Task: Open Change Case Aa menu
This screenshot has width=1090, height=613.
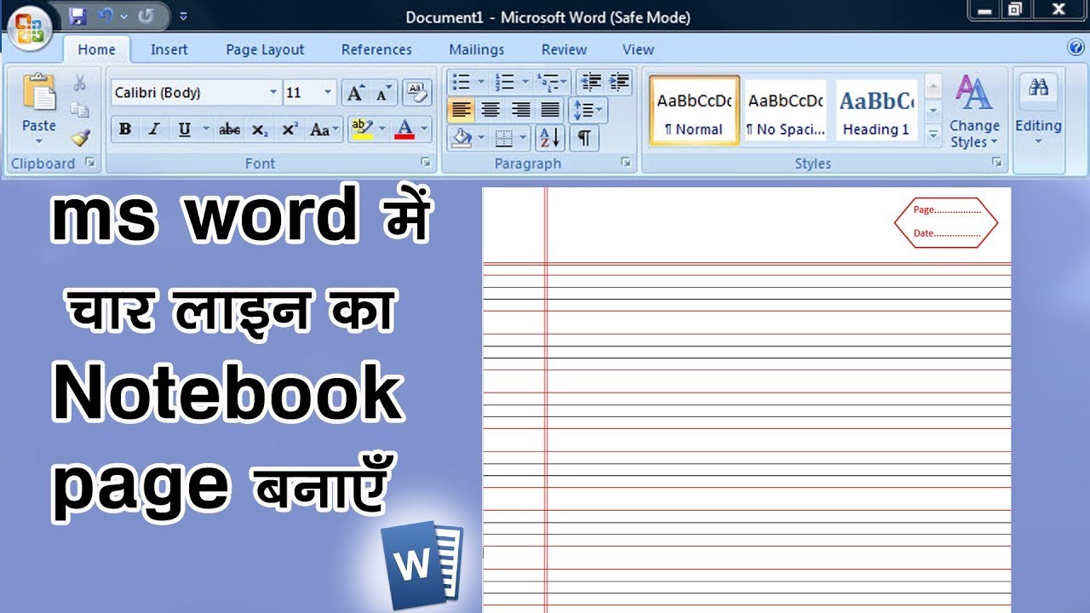Action: click(x=324, y=129)
